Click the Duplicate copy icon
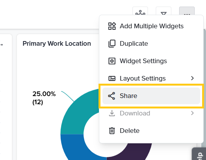The image size is (206, 160). 112,43
